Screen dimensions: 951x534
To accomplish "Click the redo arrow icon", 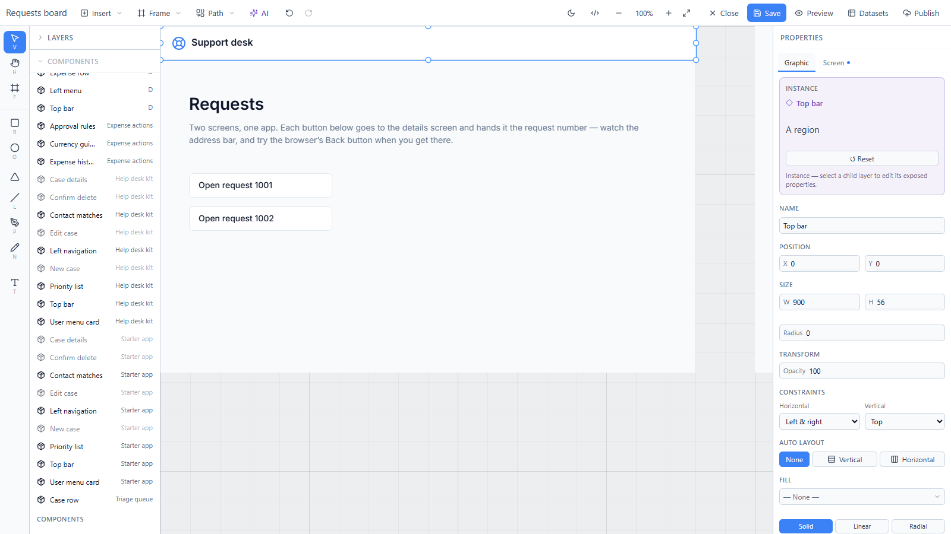I will 308,13.
